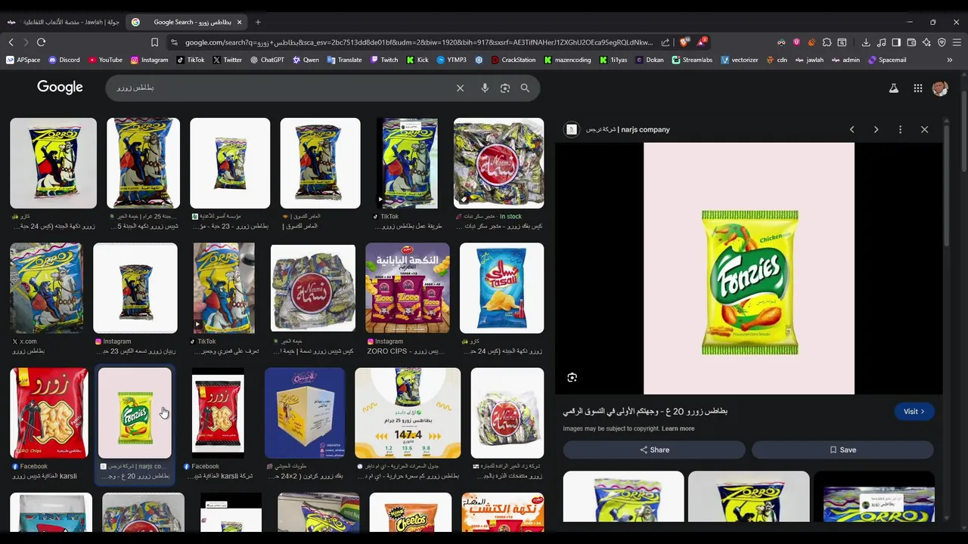Open the Learn more copyright link
The height and width of the screenshot is (544, 968).
[678, 428]
